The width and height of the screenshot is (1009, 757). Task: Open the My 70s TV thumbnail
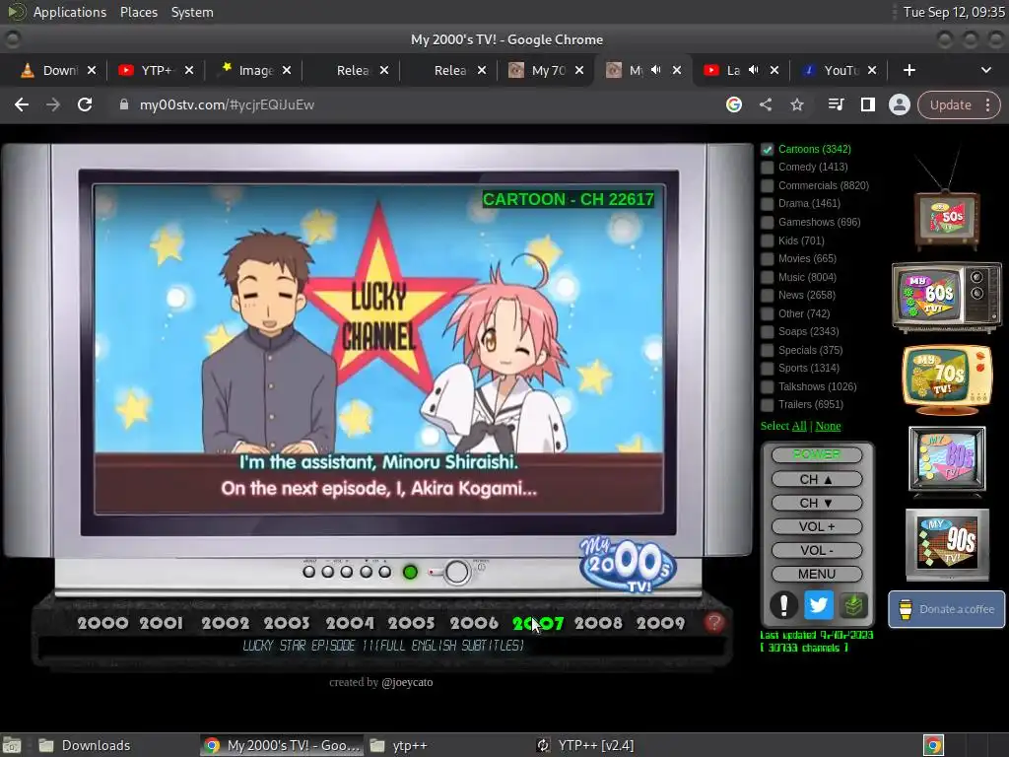pyautogui.click(x=947, y=379)
